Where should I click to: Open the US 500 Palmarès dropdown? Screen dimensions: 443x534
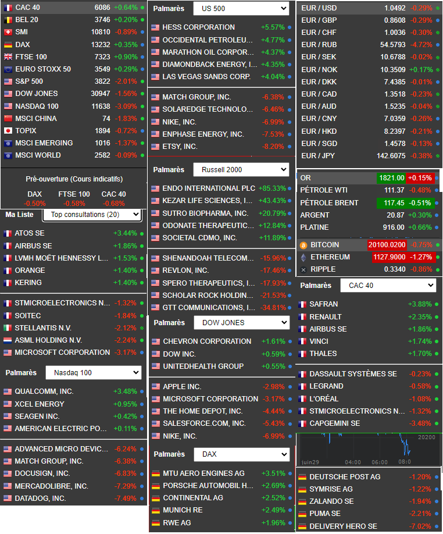coord(241,9)
